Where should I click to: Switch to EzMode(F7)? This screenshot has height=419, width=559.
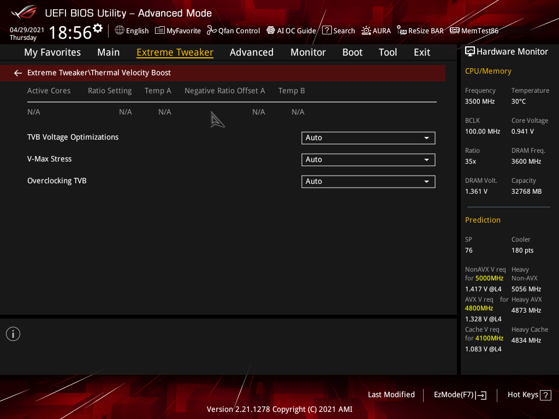tap(460, 395)
